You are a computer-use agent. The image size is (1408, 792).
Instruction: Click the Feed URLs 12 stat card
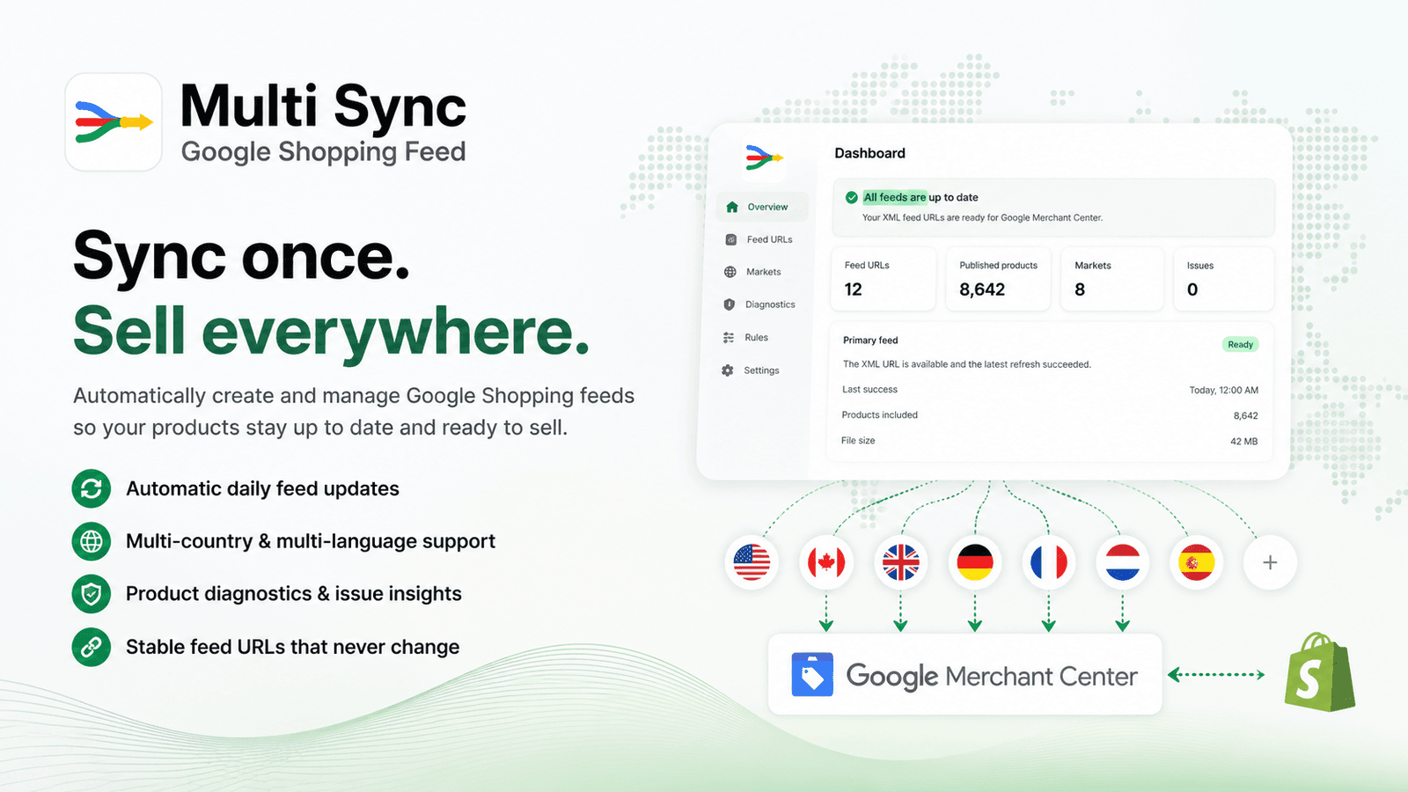pyautogui.click(x=883, y=279)
